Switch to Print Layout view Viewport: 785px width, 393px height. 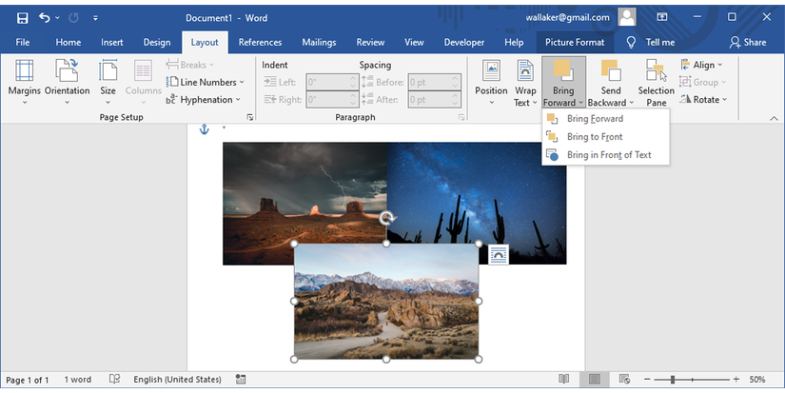click(x=595, y=380)
